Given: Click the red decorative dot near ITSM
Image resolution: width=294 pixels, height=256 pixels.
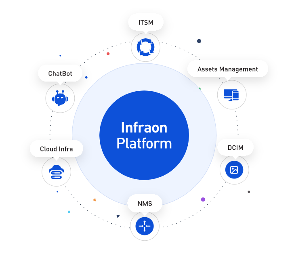Looking at the screenshot, I should [x=108, y=54].
